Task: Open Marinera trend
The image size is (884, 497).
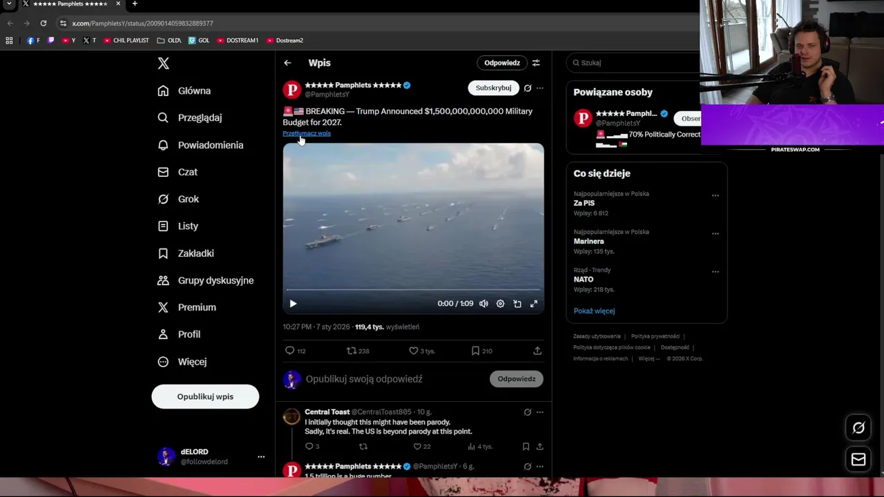Action: [589, 242]
